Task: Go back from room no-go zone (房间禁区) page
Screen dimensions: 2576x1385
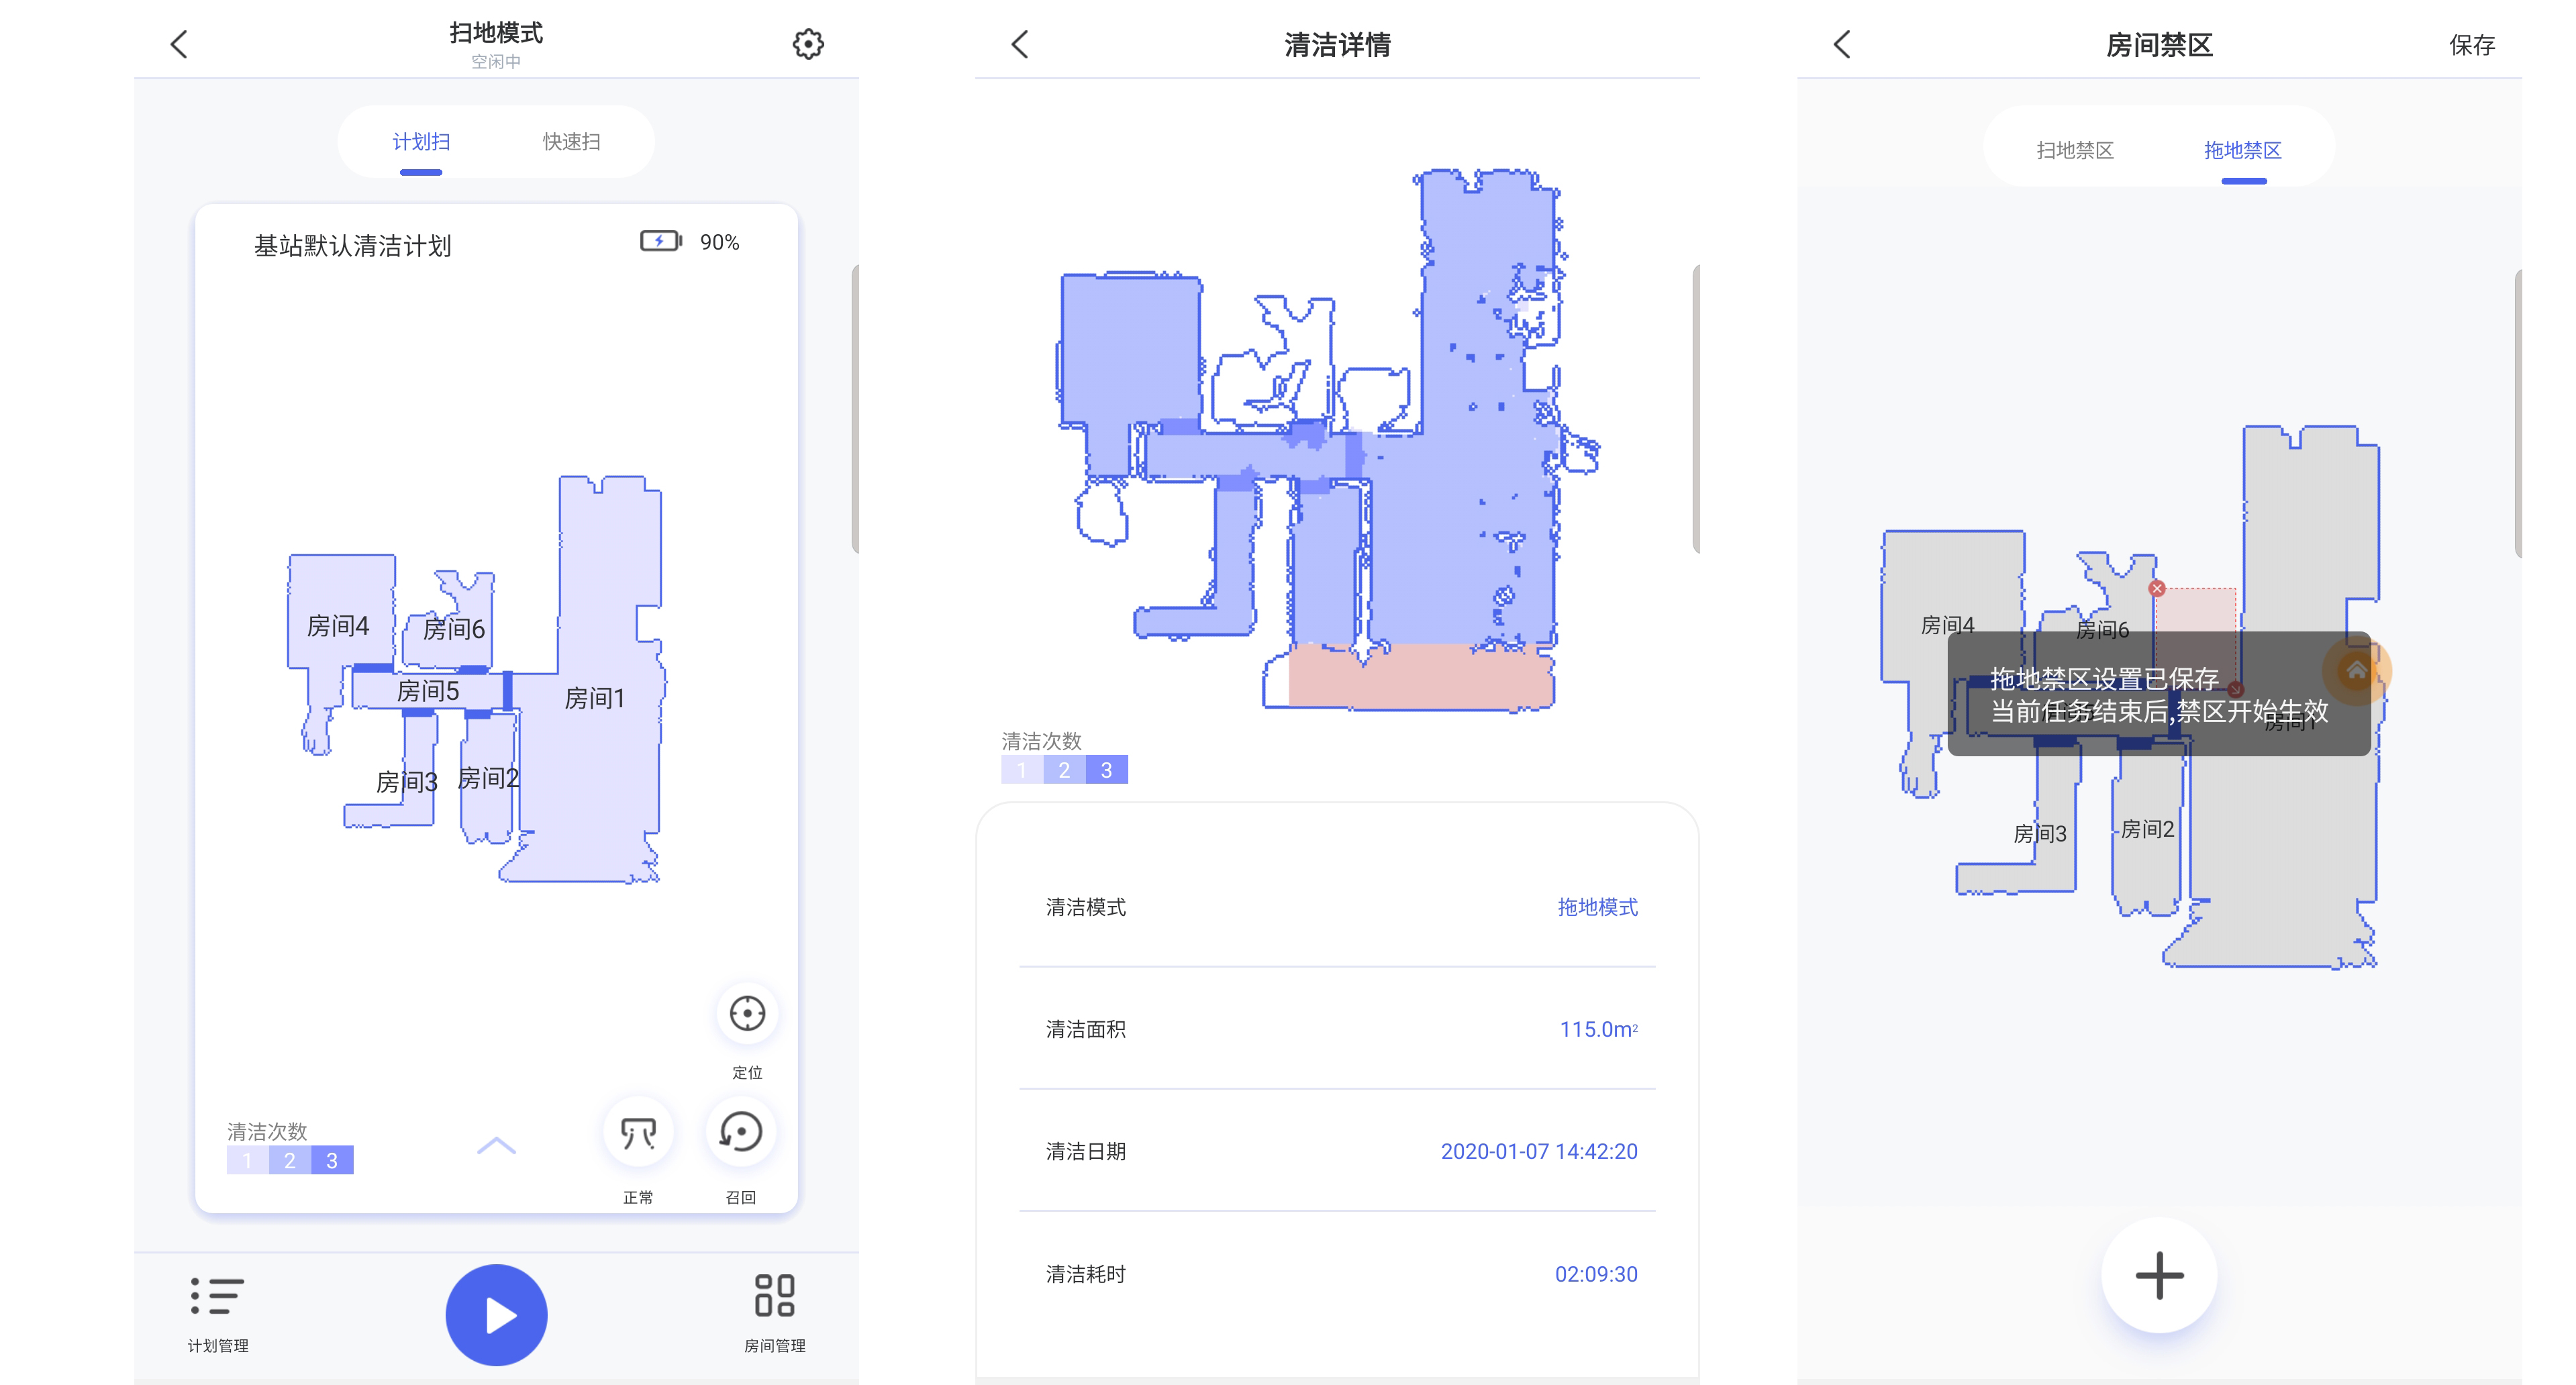Action: [1842, 44]
